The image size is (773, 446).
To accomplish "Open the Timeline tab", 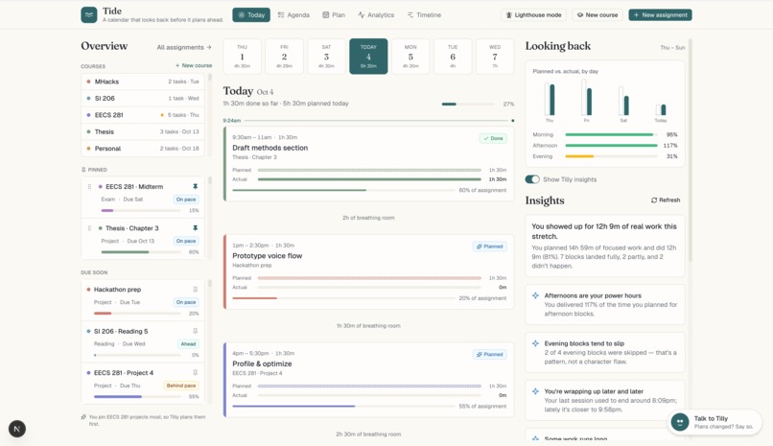I will 424,14.
